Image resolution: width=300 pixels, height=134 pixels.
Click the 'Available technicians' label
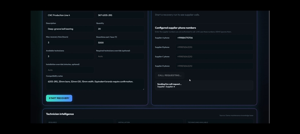[x=55, y=51]
